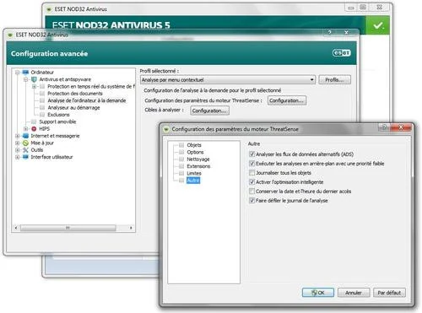Click OK in ThreatSense dialog
This screenshot has width=422, height=313.
tap(318, 293)
